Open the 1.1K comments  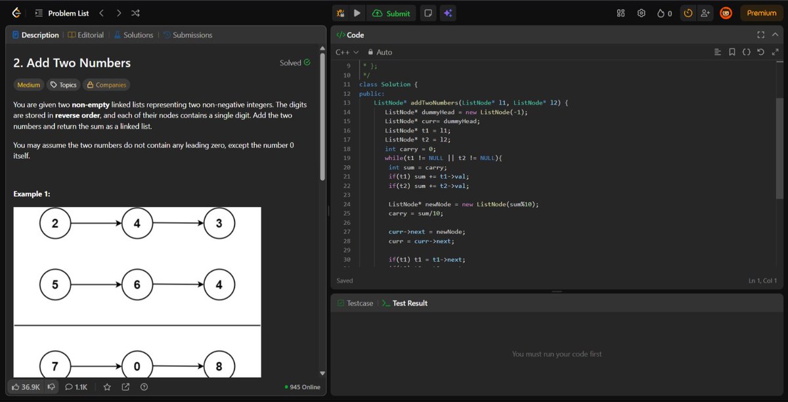pos(76,387)
